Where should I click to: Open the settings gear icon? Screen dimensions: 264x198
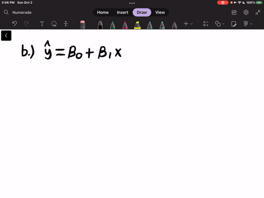[x=246, y=13]
